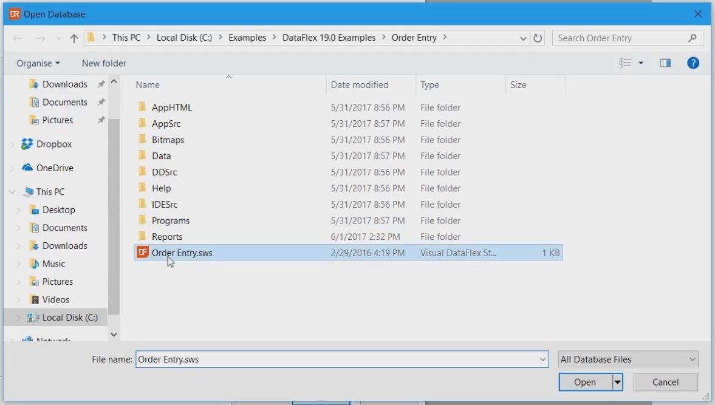The image size is (715, 405).
Task: Click the Order Entry.sws file icon
Action: (x=143, y=253)
